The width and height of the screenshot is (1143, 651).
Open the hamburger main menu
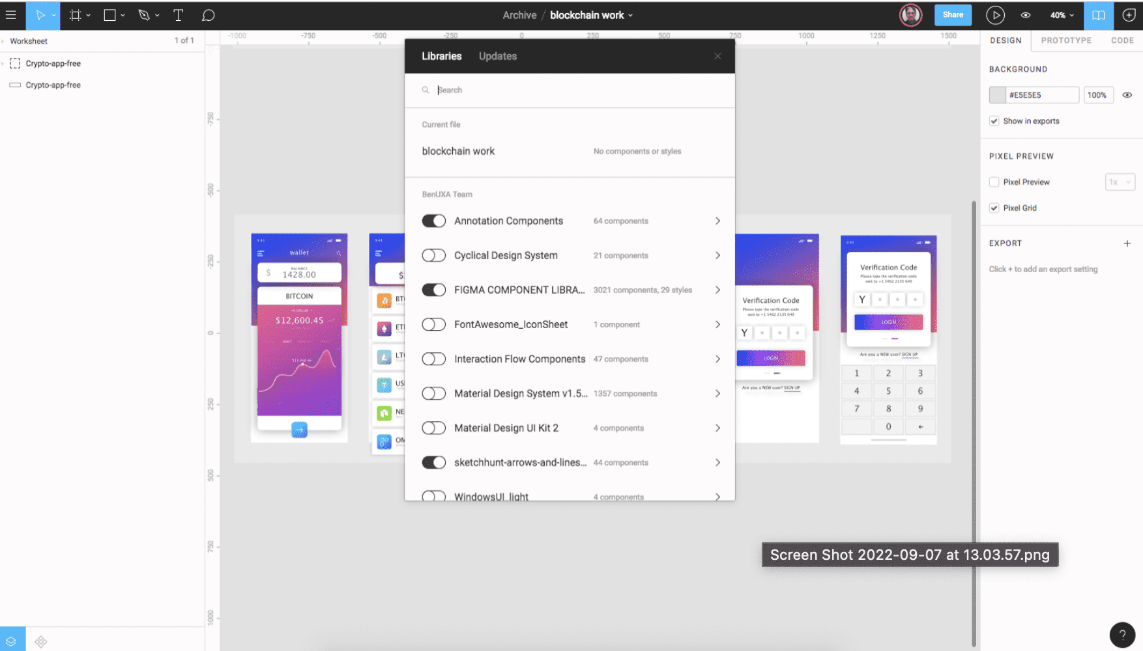(x=11, y=15)
